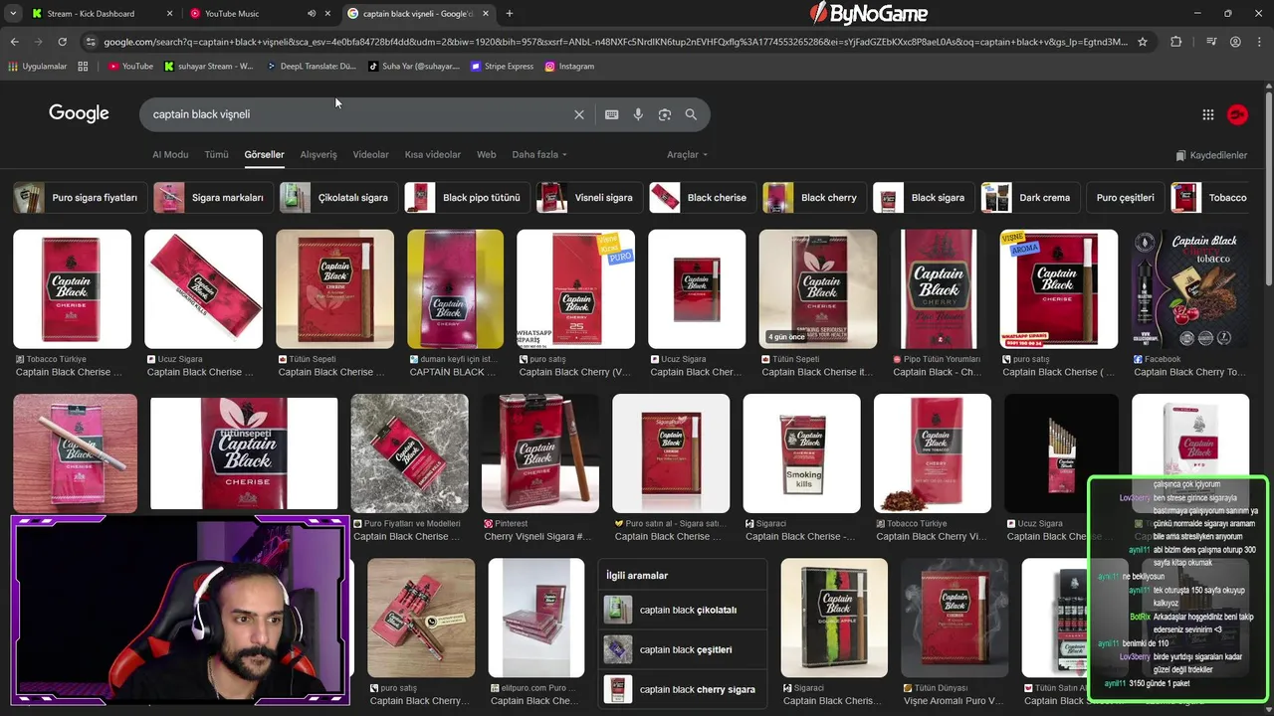Select the Black pipo tütünü filter chip
The width and height of the screenshot is (1274, 716).
tap(465, 198)
